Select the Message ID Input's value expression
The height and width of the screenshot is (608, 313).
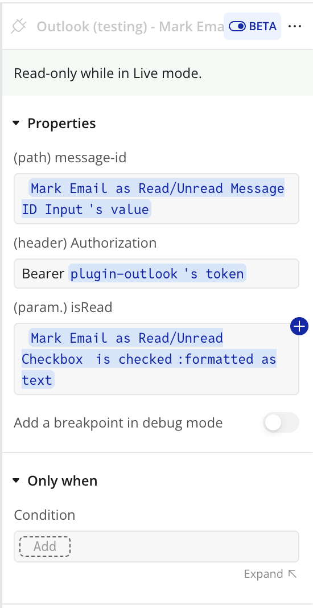click(x=153, y=199)
